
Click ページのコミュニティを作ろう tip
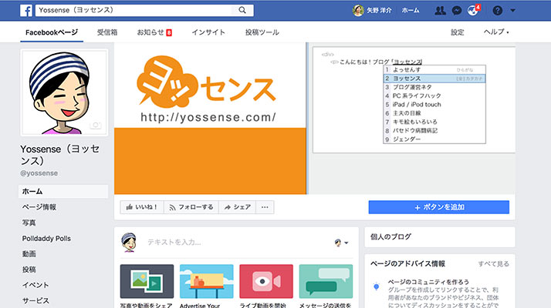click(x=428, y=282)
